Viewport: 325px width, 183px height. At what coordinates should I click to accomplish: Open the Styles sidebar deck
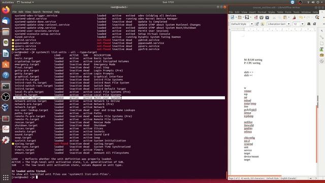(x=321, y=49)
